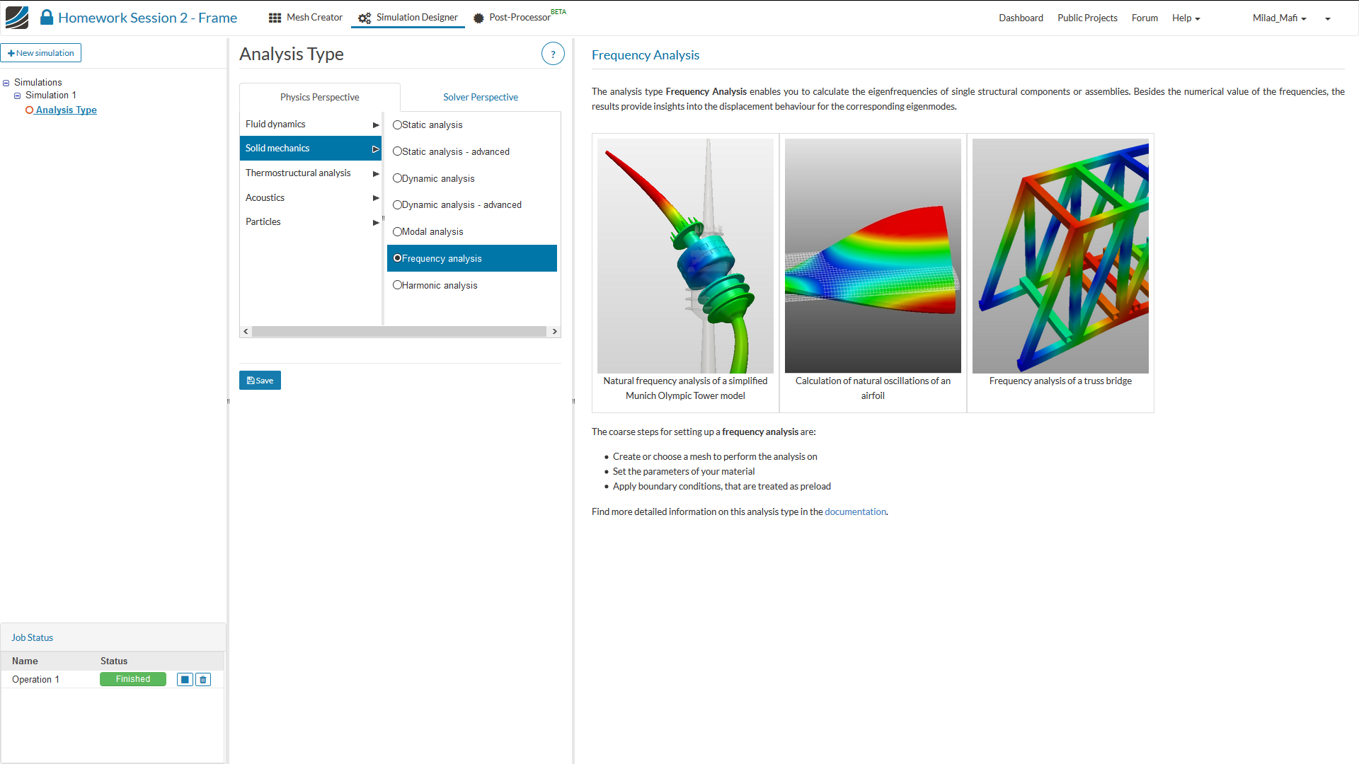Open the Help dropdown menu
Image resolution: width=1359 pixels, height=764 pixels.
[1186, 18]
